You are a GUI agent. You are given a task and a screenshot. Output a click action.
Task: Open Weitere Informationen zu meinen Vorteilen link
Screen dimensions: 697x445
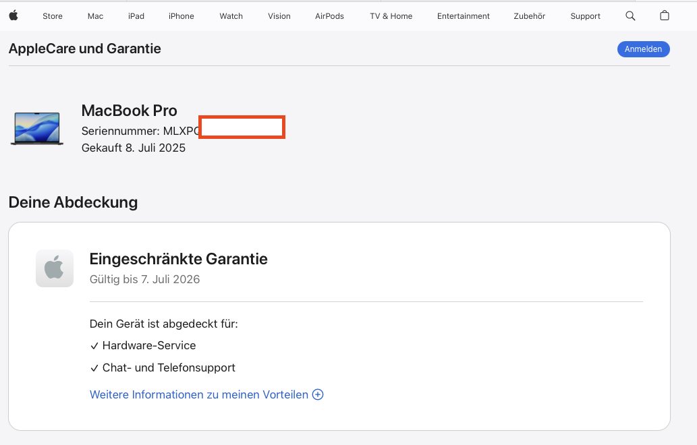coord(199,395)
